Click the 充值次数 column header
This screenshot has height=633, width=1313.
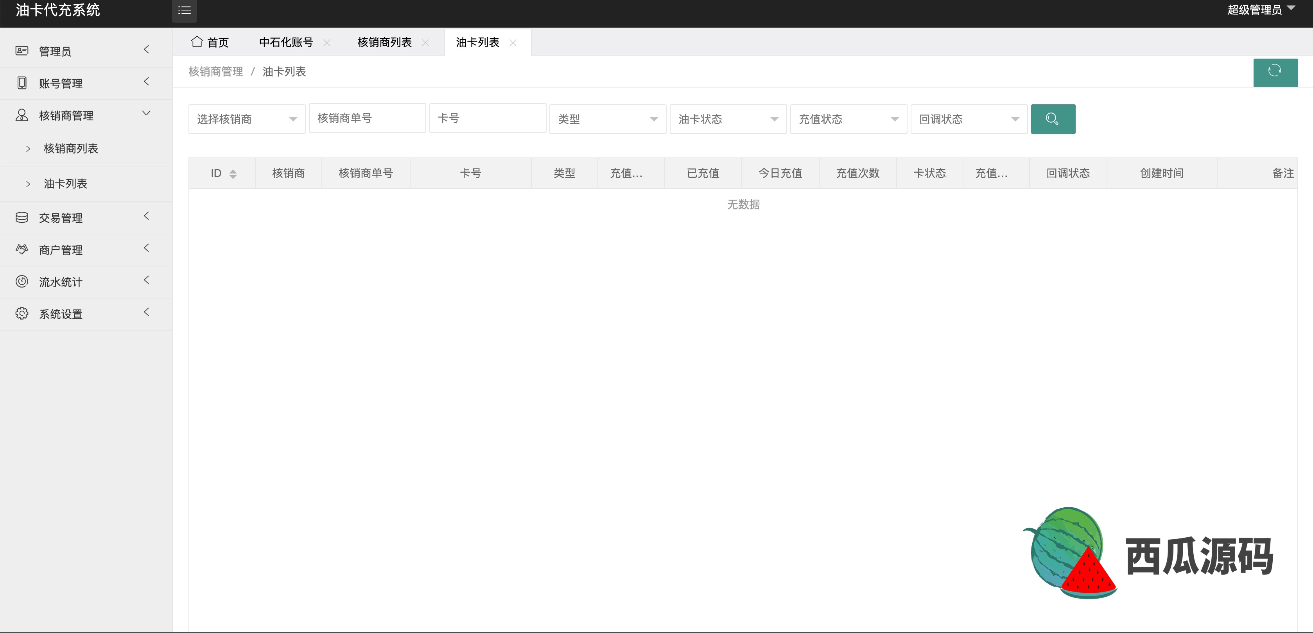pyautogui.click(x=858, y=173)
